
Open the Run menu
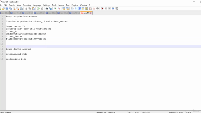coord(68,5)
